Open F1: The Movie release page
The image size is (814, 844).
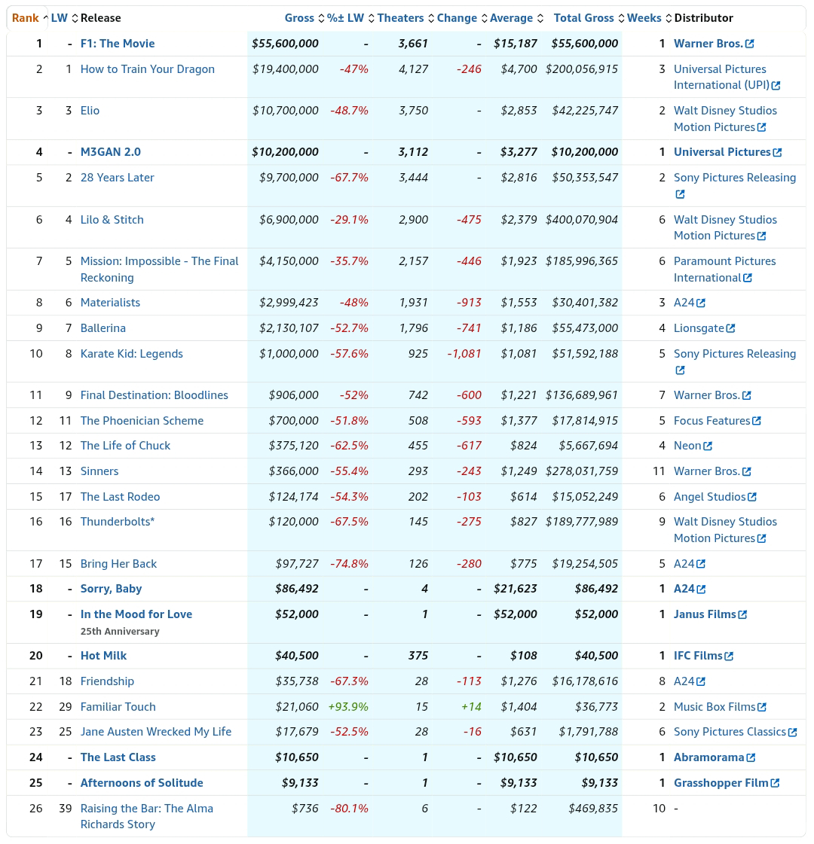pos(118,44)
